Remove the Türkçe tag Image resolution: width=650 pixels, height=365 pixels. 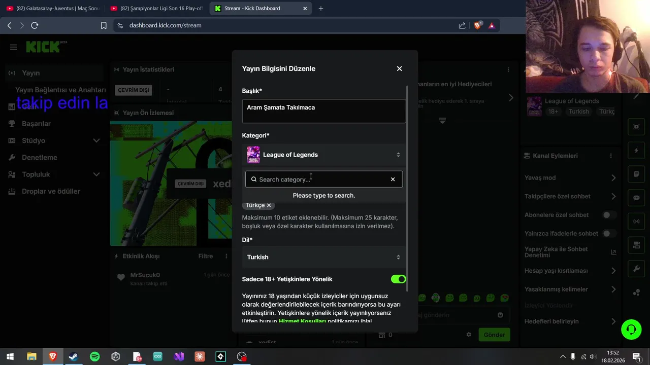(x=269, y=205)
